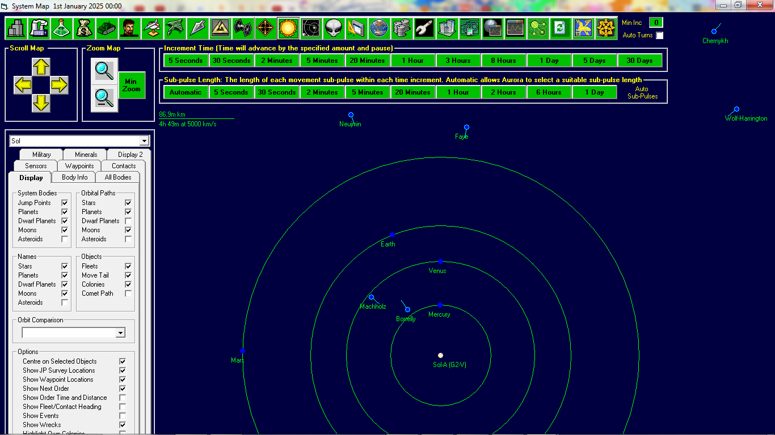Screen dimensions: 775x435
Task: Select Earth on the system map
Action: point(392,234)
